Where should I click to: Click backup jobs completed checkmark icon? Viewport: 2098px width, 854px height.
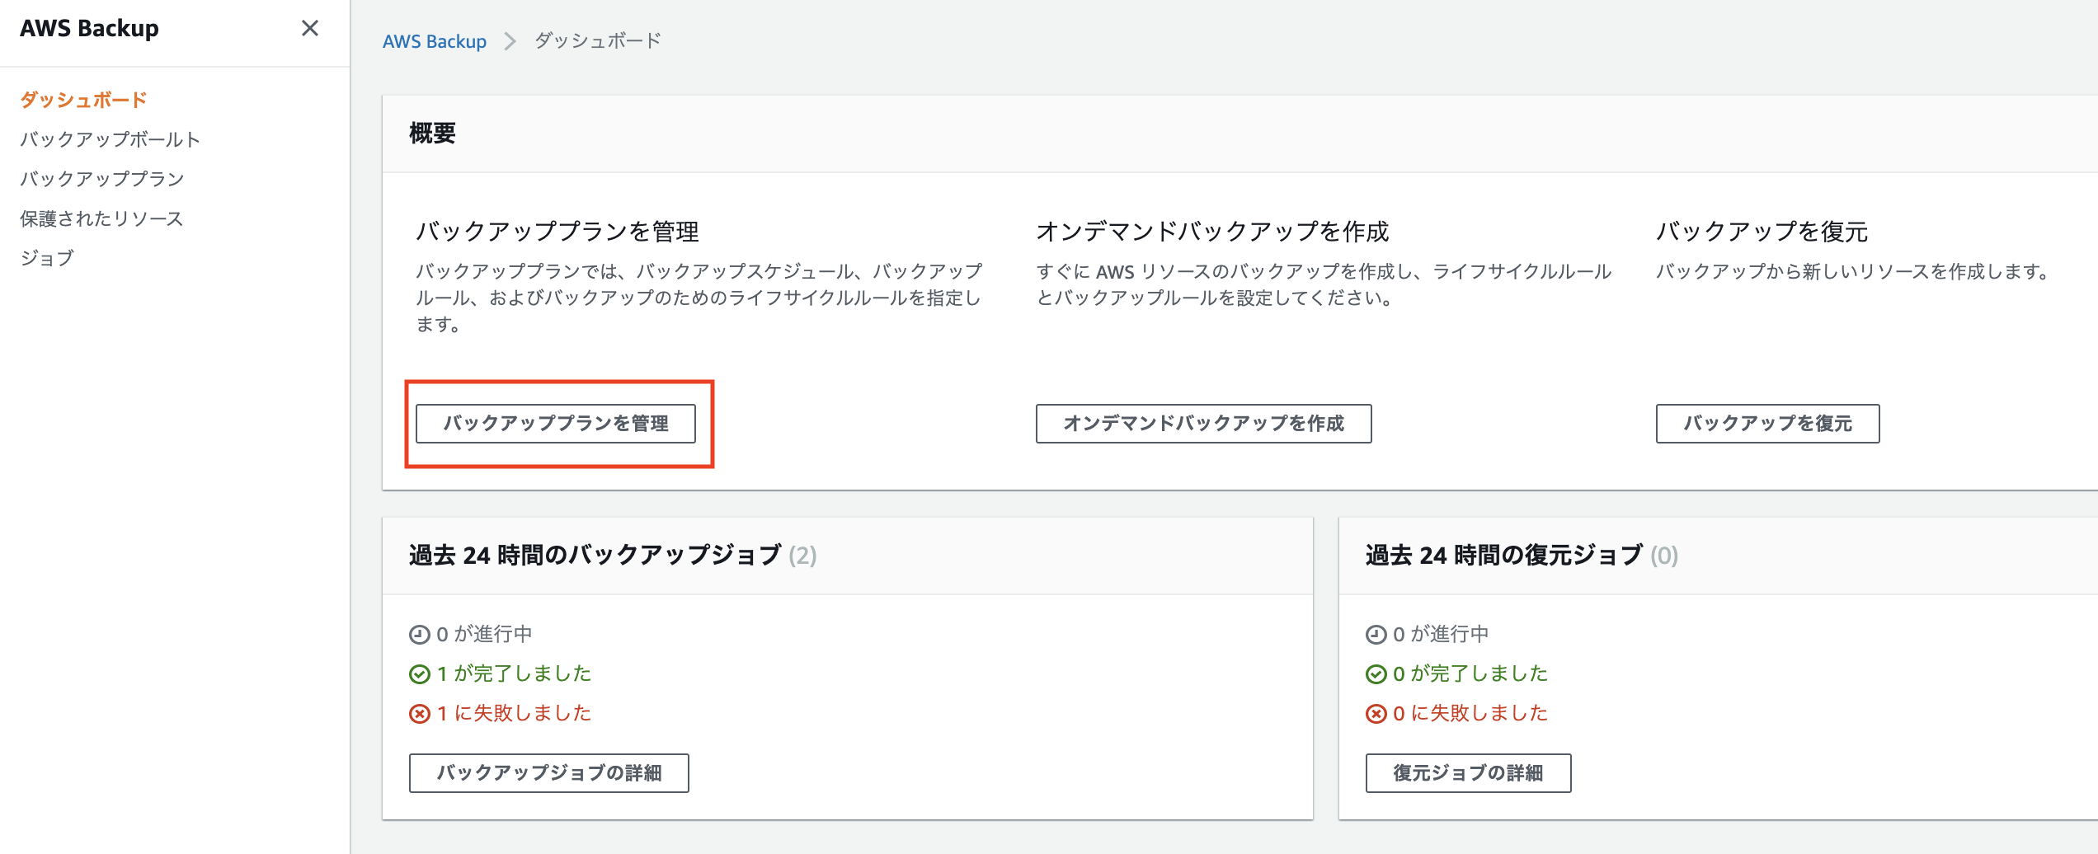point(420,674)
